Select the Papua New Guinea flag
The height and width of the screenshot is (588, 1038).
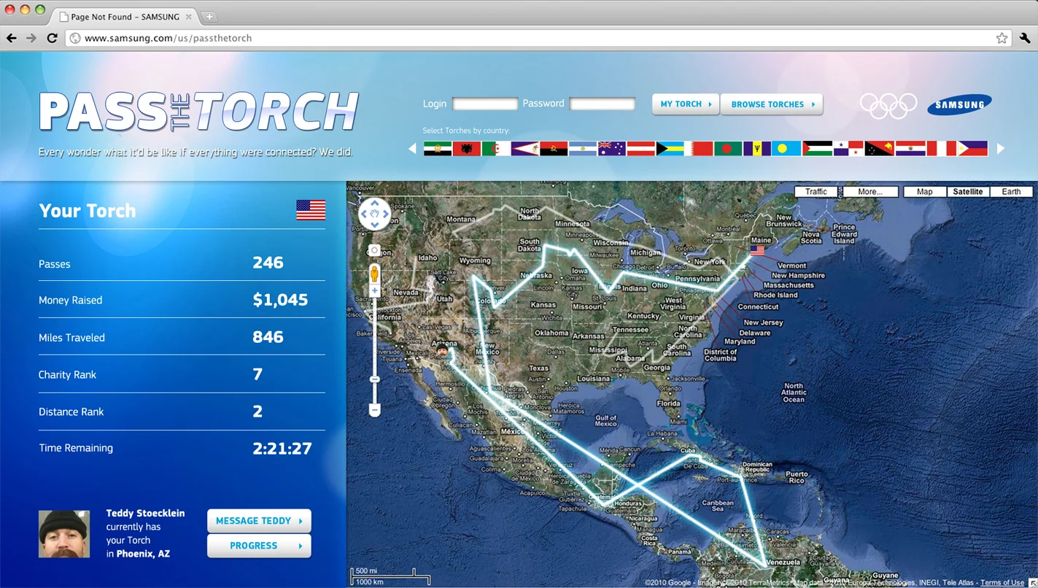(879, 149)
